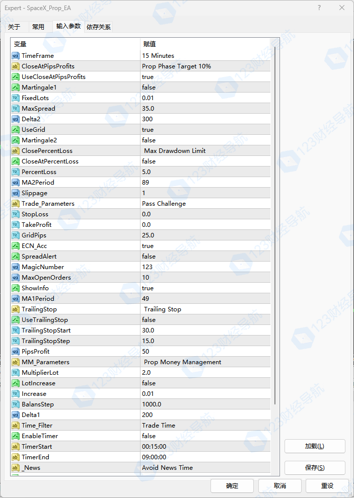Click the Trade_Parameters string icon

tap(15, 204)
